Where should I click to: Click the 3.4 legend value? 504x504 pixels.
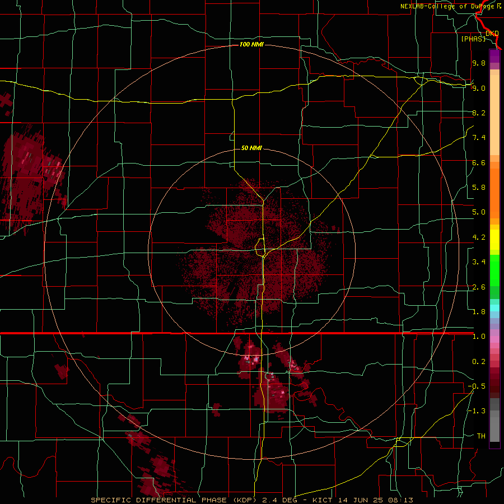479,262
